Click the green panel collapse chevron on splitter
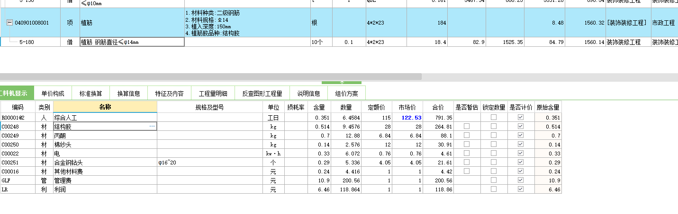 [x=341, y=83]
